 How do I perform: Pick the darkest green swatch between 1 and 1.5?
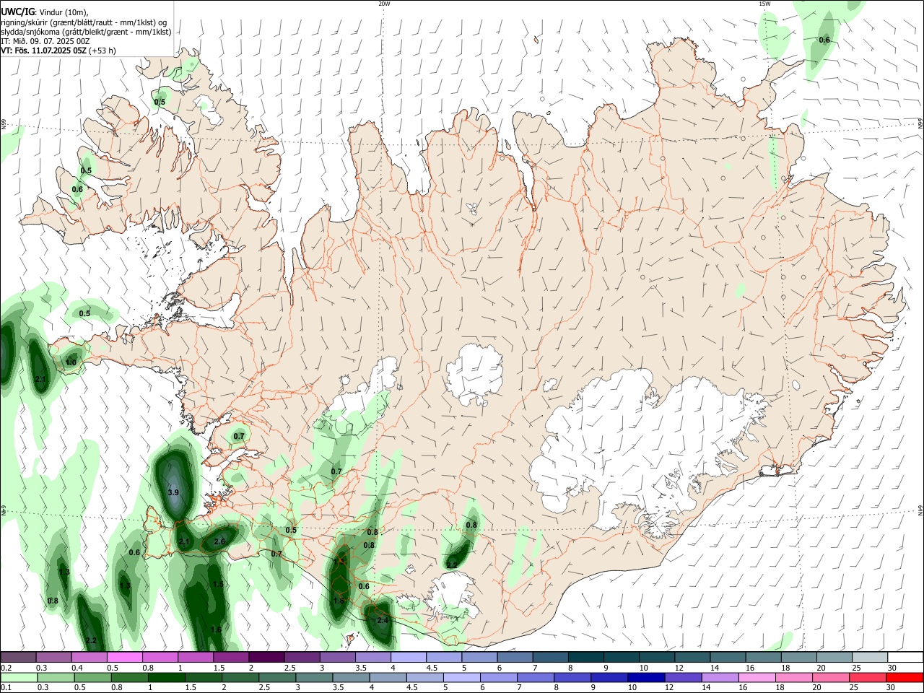[x=166, y=677]
